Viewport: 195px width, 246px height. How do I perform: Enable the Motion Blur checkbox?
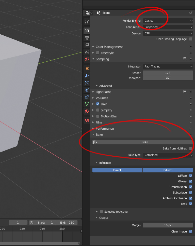pyautogui.click(x=98, y=116)
